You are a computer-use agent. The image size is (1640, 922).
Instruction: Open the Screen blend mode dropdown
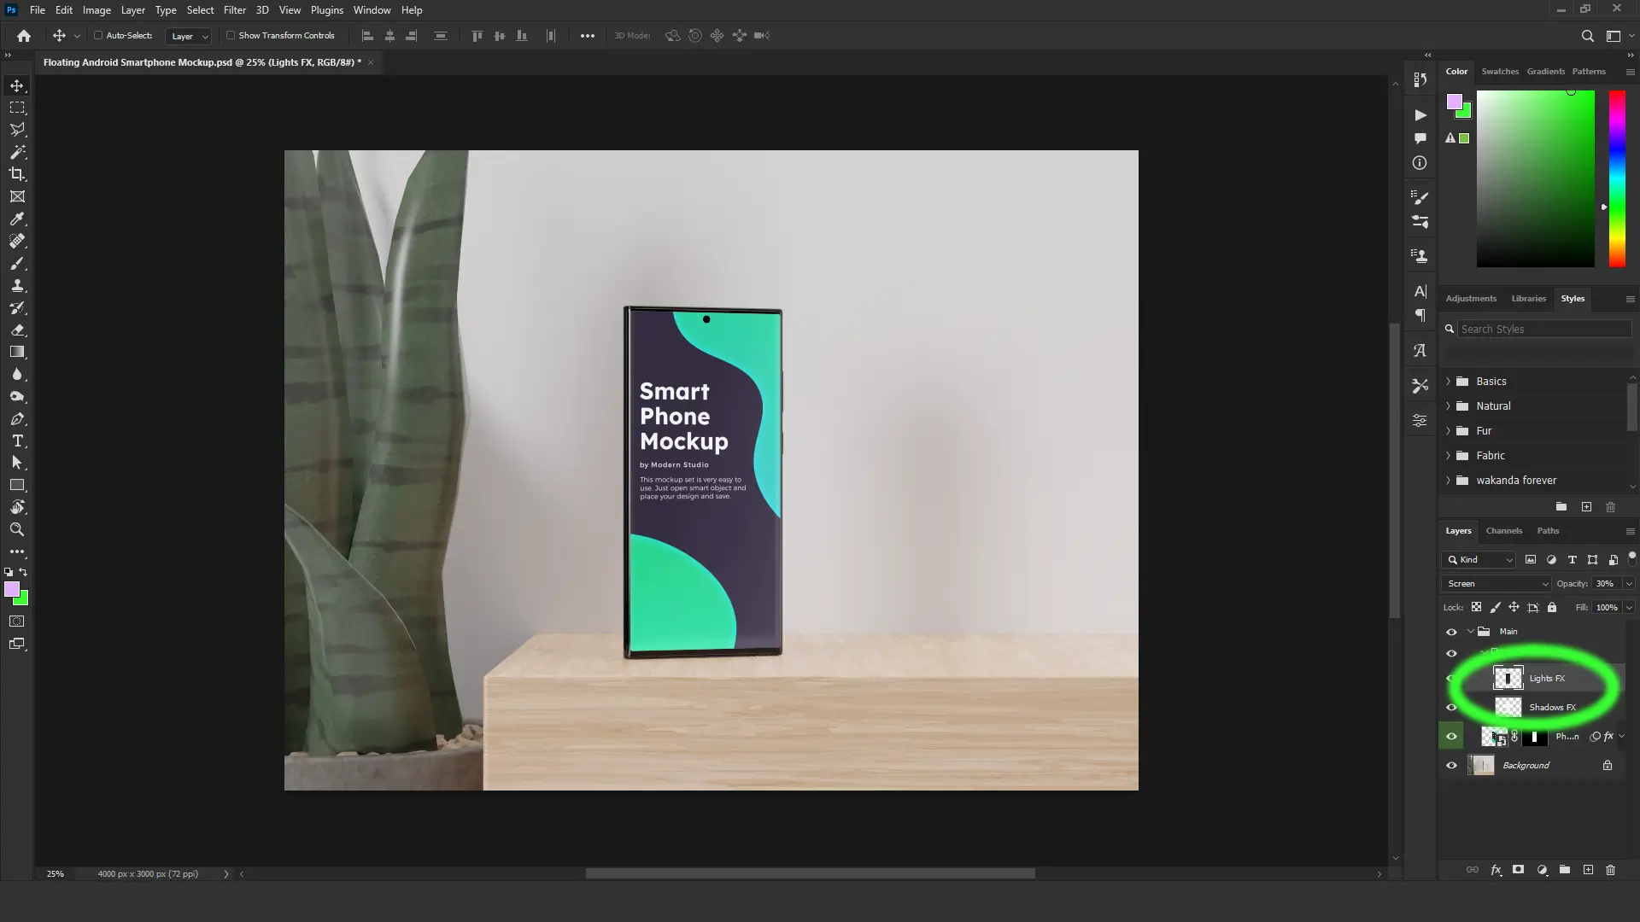pos(1496,584)
